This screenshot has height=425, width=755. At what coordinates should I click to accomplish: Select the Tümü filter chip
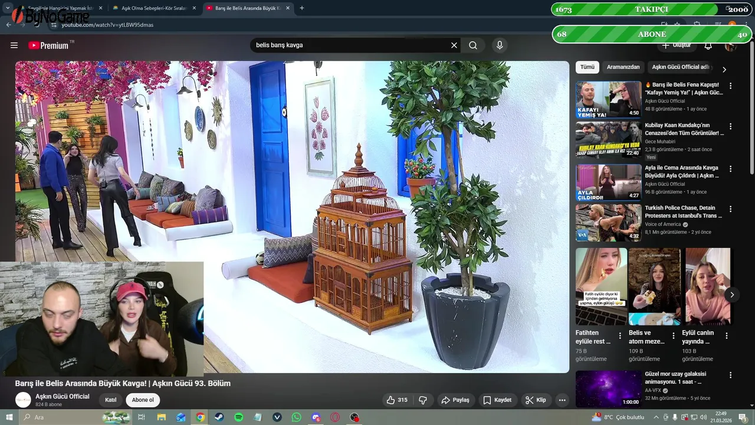[587, 67]
